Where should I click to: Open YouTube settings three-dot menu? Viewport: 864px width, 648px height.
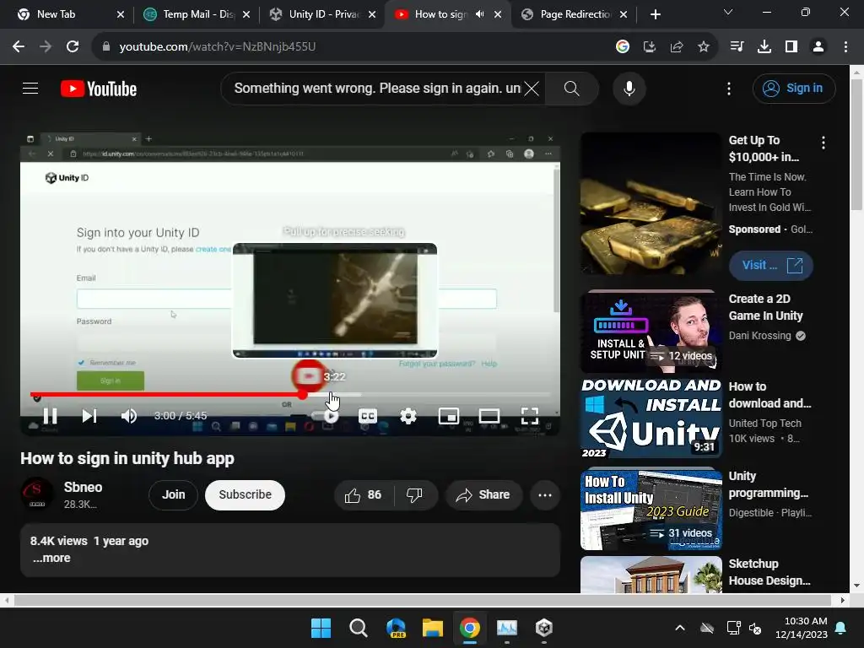(x=729, y=89)
